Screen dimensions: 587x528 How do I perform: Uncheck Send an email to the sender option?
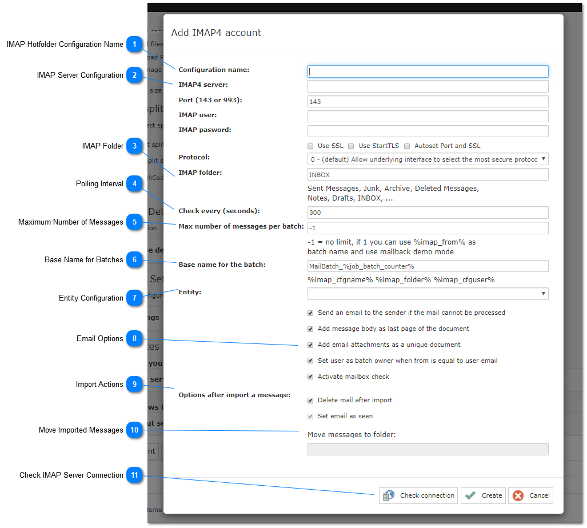point(310,313)
